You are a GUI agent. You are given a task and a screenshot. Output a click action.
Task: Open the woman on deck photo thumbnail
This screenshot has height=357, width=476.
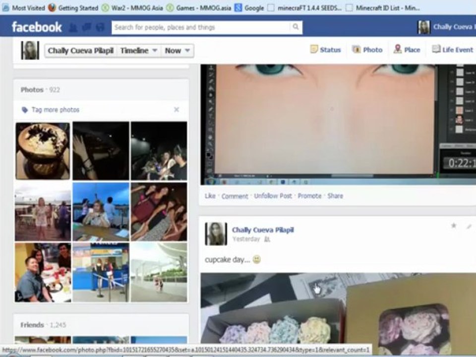point(43,212)
